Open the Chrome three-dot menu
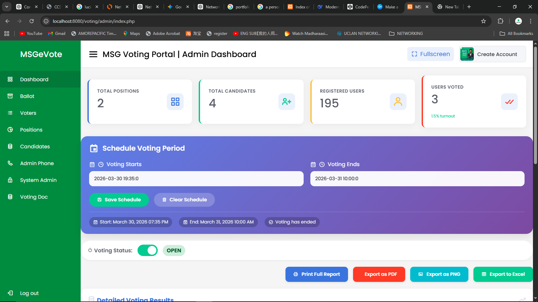This screenshot has height=302, width=538. [531, 21]
